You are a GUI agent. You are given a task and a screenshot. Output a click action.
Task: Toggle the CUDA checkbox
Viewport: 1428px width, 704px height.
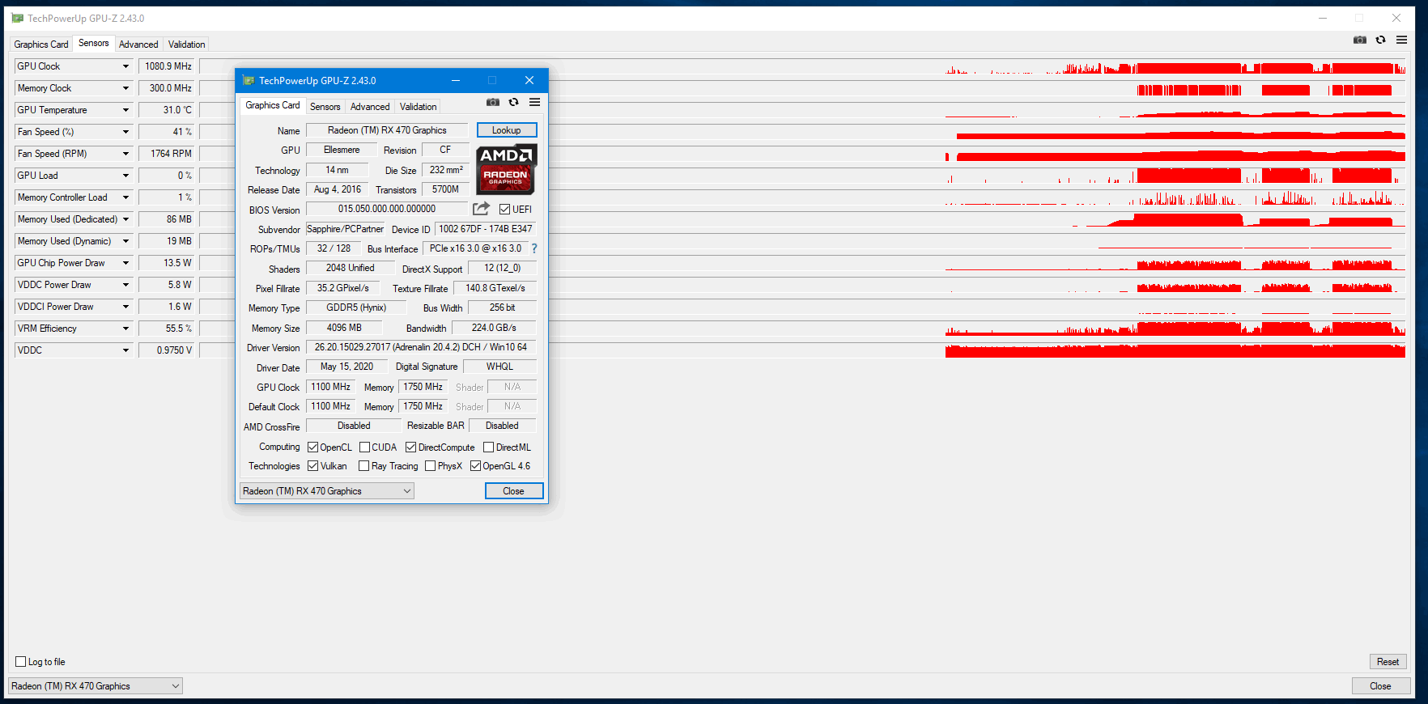point(364,447)
